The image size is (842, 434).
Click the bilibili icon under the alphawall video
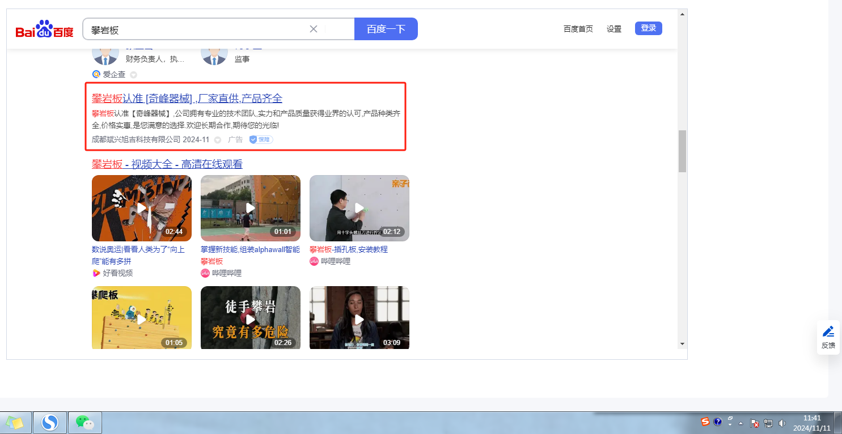click(x=205, y=273)
